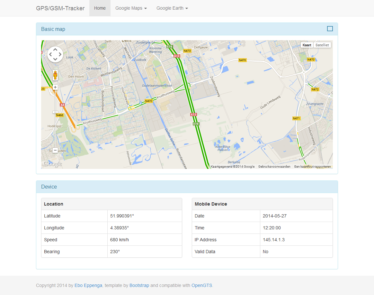
Task: Select the Kaart map view
Action: pyautogui.click(x=307, y=45)
